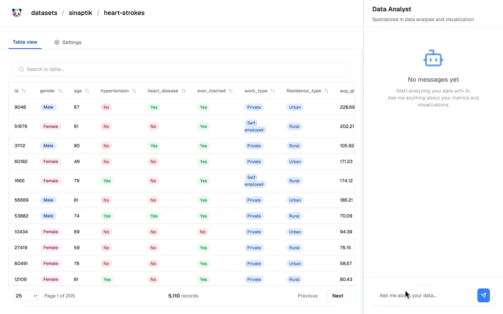Viewport: 503px width, 314px height.
Task: Switch to the Table view tab
Action: (x=25, y=42)
